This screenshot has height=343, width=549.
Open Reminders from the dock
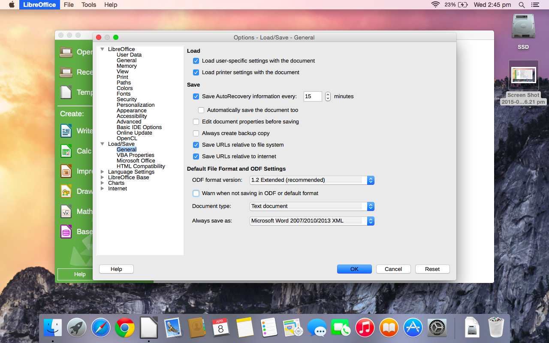tap(269, 328)
